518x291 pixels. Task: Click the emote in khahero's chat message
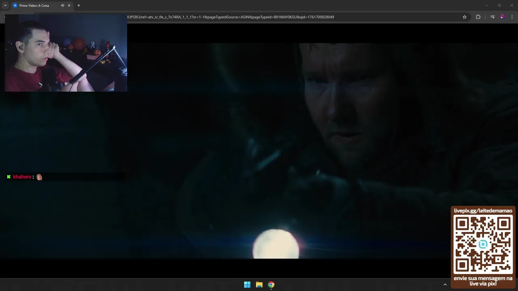pos(39,177)
